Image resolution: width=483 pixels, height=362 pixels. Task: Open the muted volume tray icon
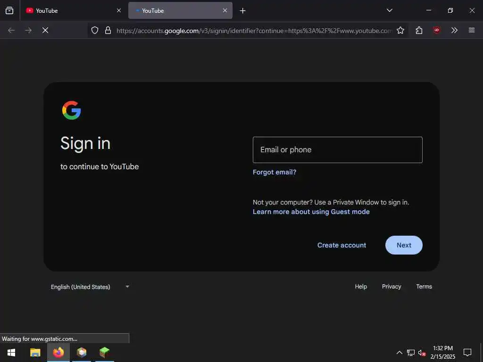pos(422,353)
